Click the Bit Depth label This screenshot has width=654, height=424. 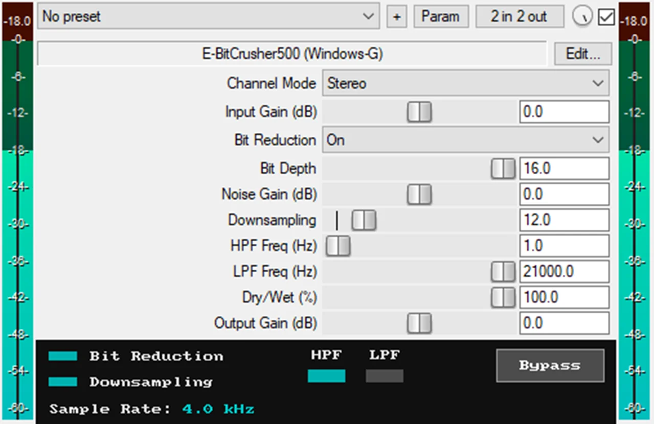[288, 169]
